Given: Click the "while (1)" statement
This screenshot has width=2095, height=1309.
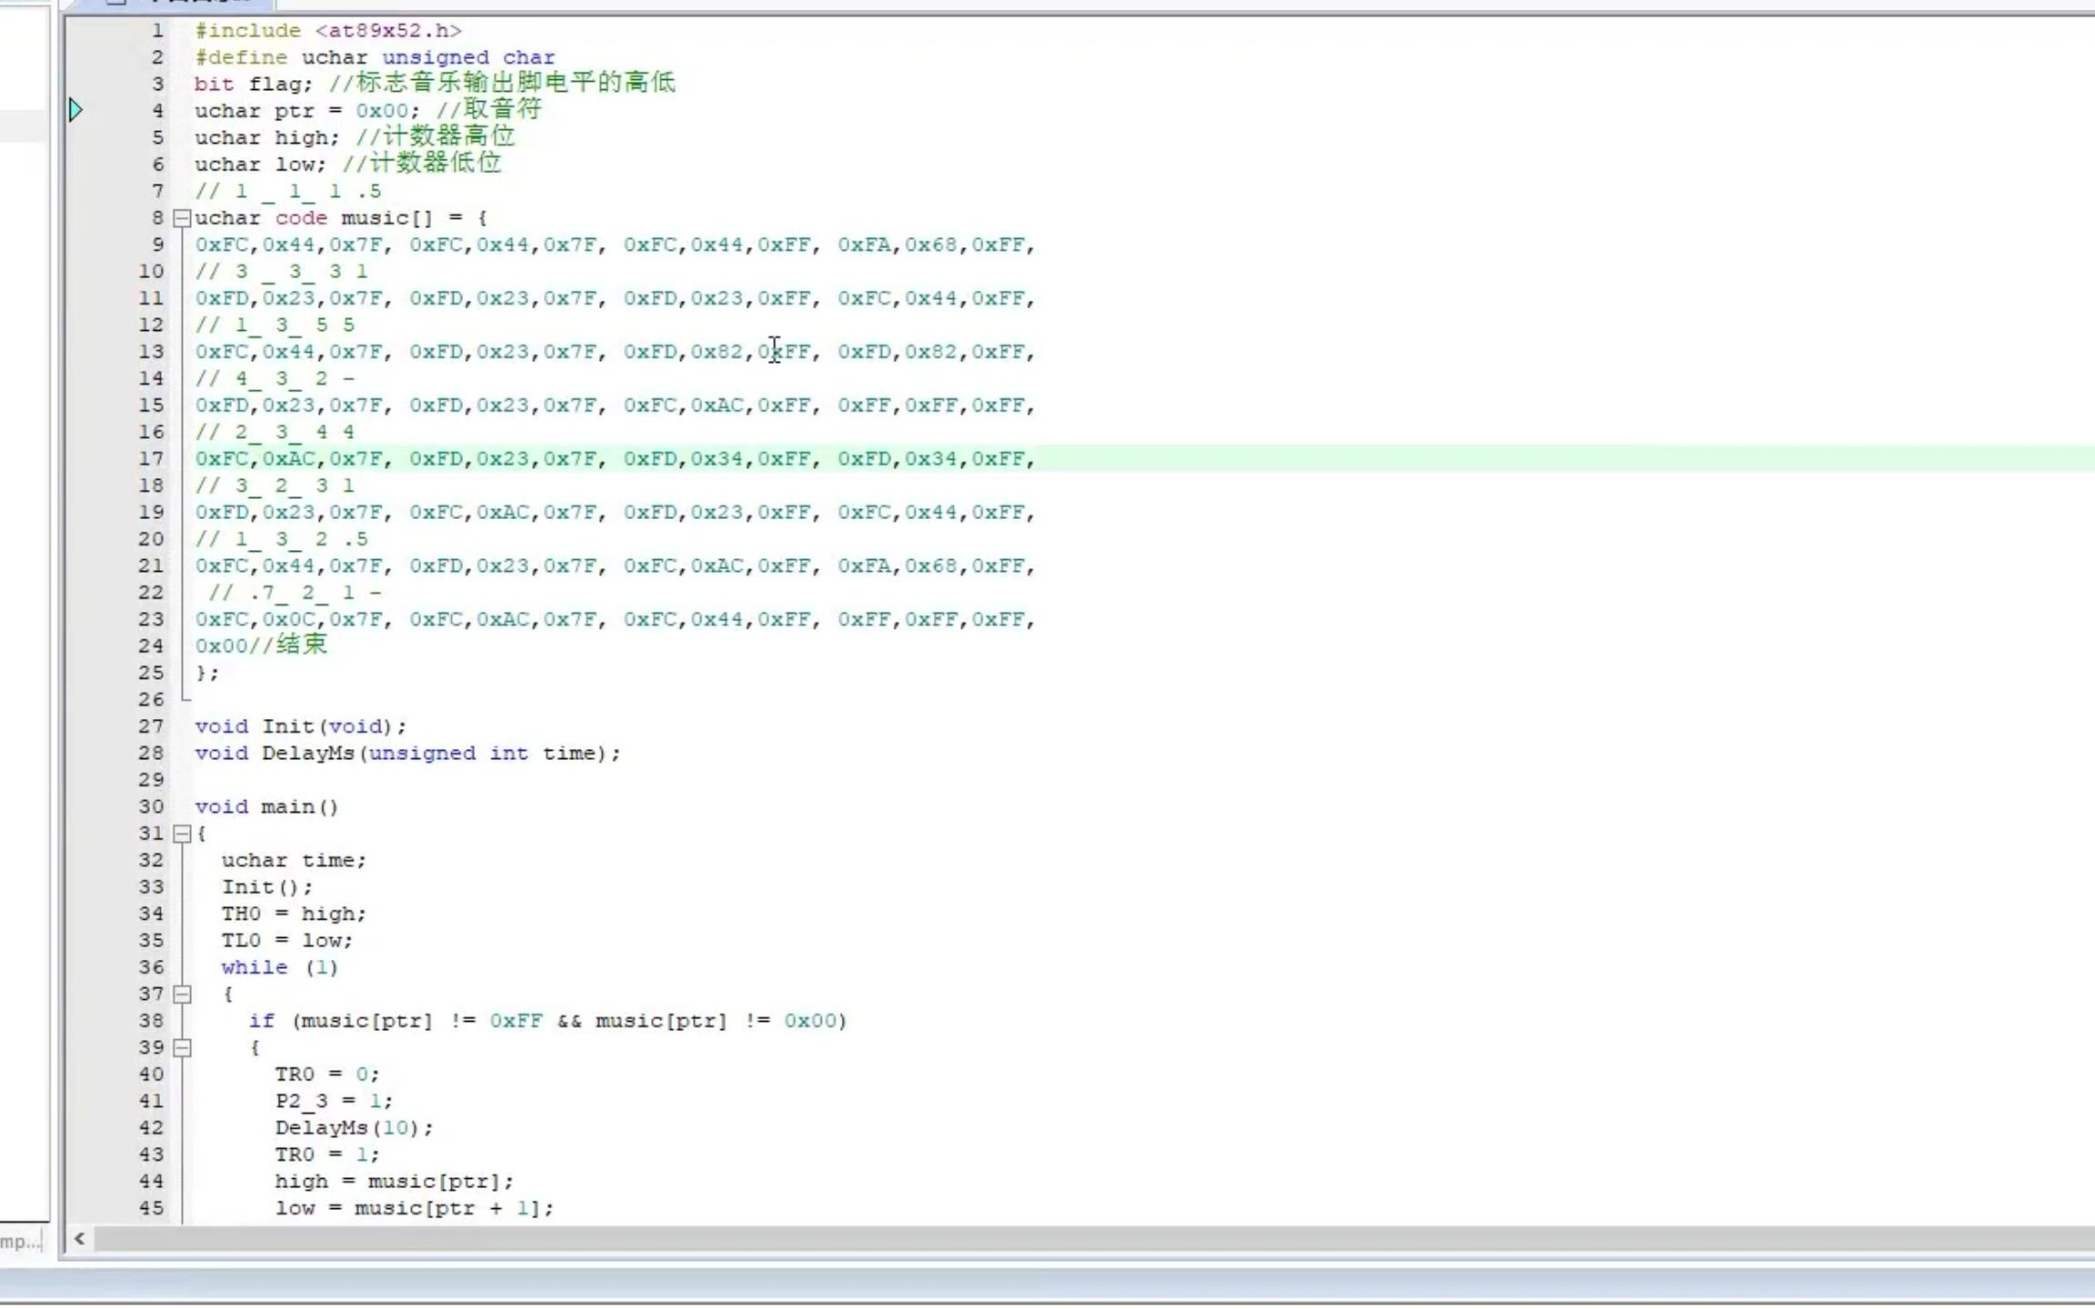Looking at the screenshot, I should 280,968.
